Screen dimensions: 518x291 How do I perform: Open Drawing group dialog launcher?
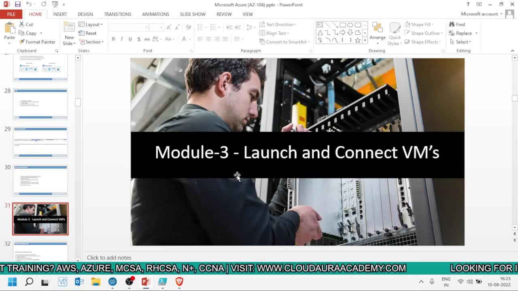tap(443, 51)
